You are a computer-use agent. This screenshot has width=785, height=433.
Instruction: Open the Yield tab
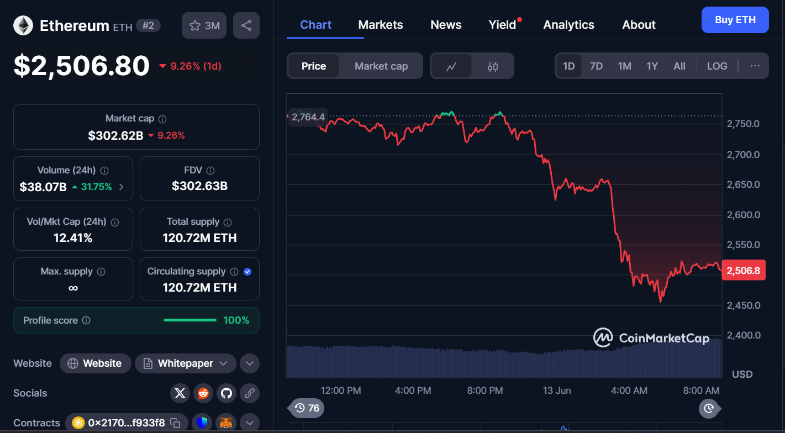click(503, 25)
